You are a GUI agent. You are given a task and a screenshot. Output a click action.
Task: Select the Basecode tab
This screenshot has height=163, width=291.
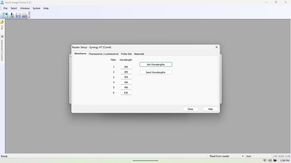(x=139, y=54)
